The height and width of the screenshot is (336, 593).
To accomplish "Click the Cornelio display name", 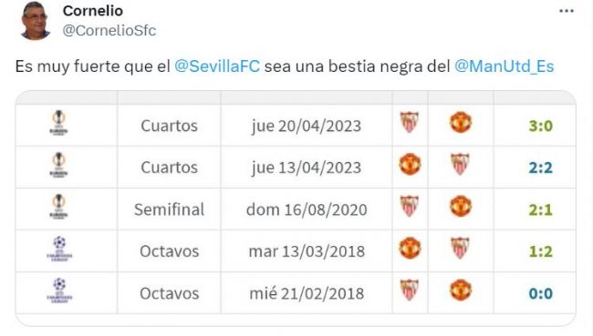I will pyautogui.click(x=93, y=11).
